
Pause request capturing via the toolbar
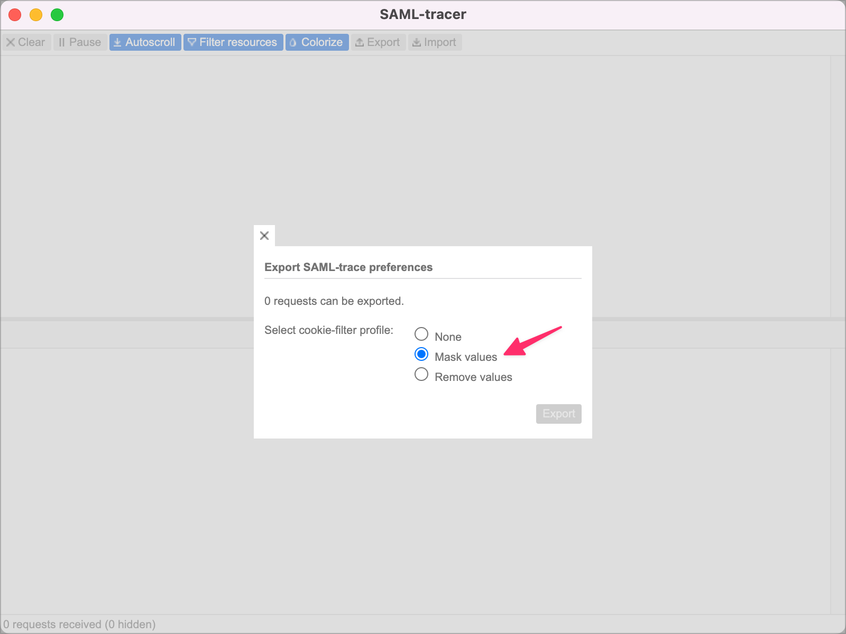79,42
